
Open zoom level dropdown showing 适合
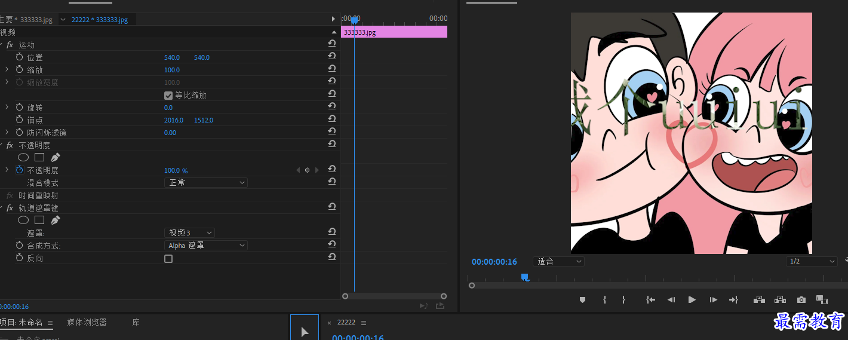click(558, 261)
